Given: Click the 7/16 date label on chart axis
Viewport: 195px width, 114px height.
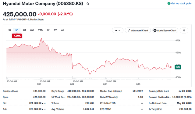Looking at the screenshot, I should tap(138, 84).
